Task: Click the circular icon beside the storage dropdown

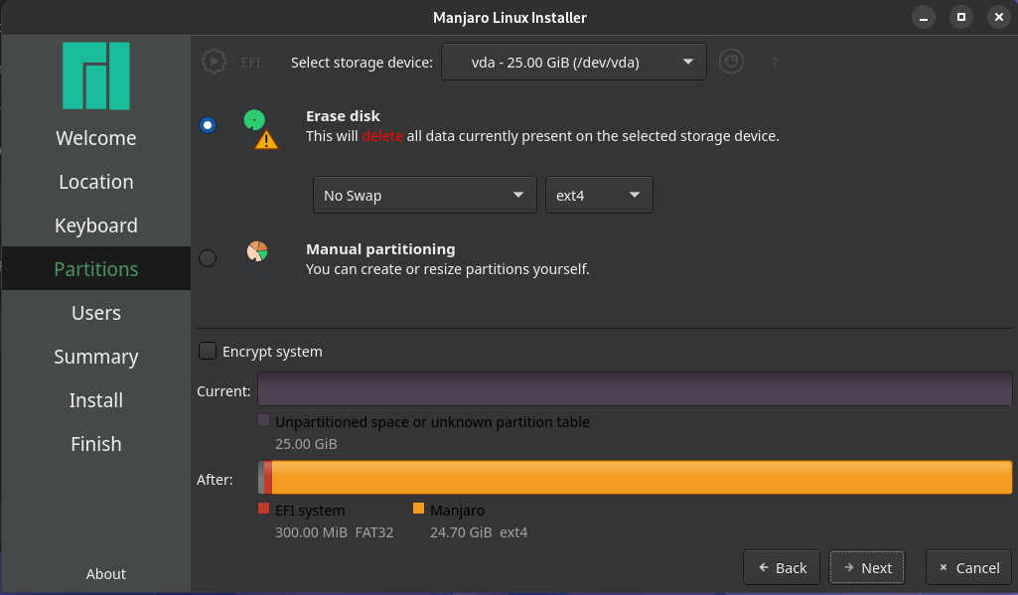Action: (x=731, y=62)
